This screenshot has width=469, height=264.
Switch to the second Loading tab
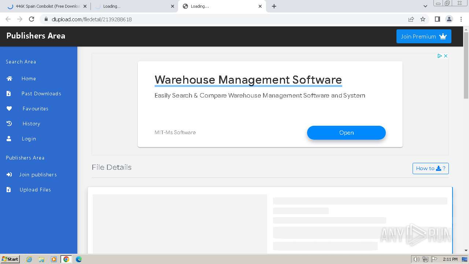(x=134, y=6)
